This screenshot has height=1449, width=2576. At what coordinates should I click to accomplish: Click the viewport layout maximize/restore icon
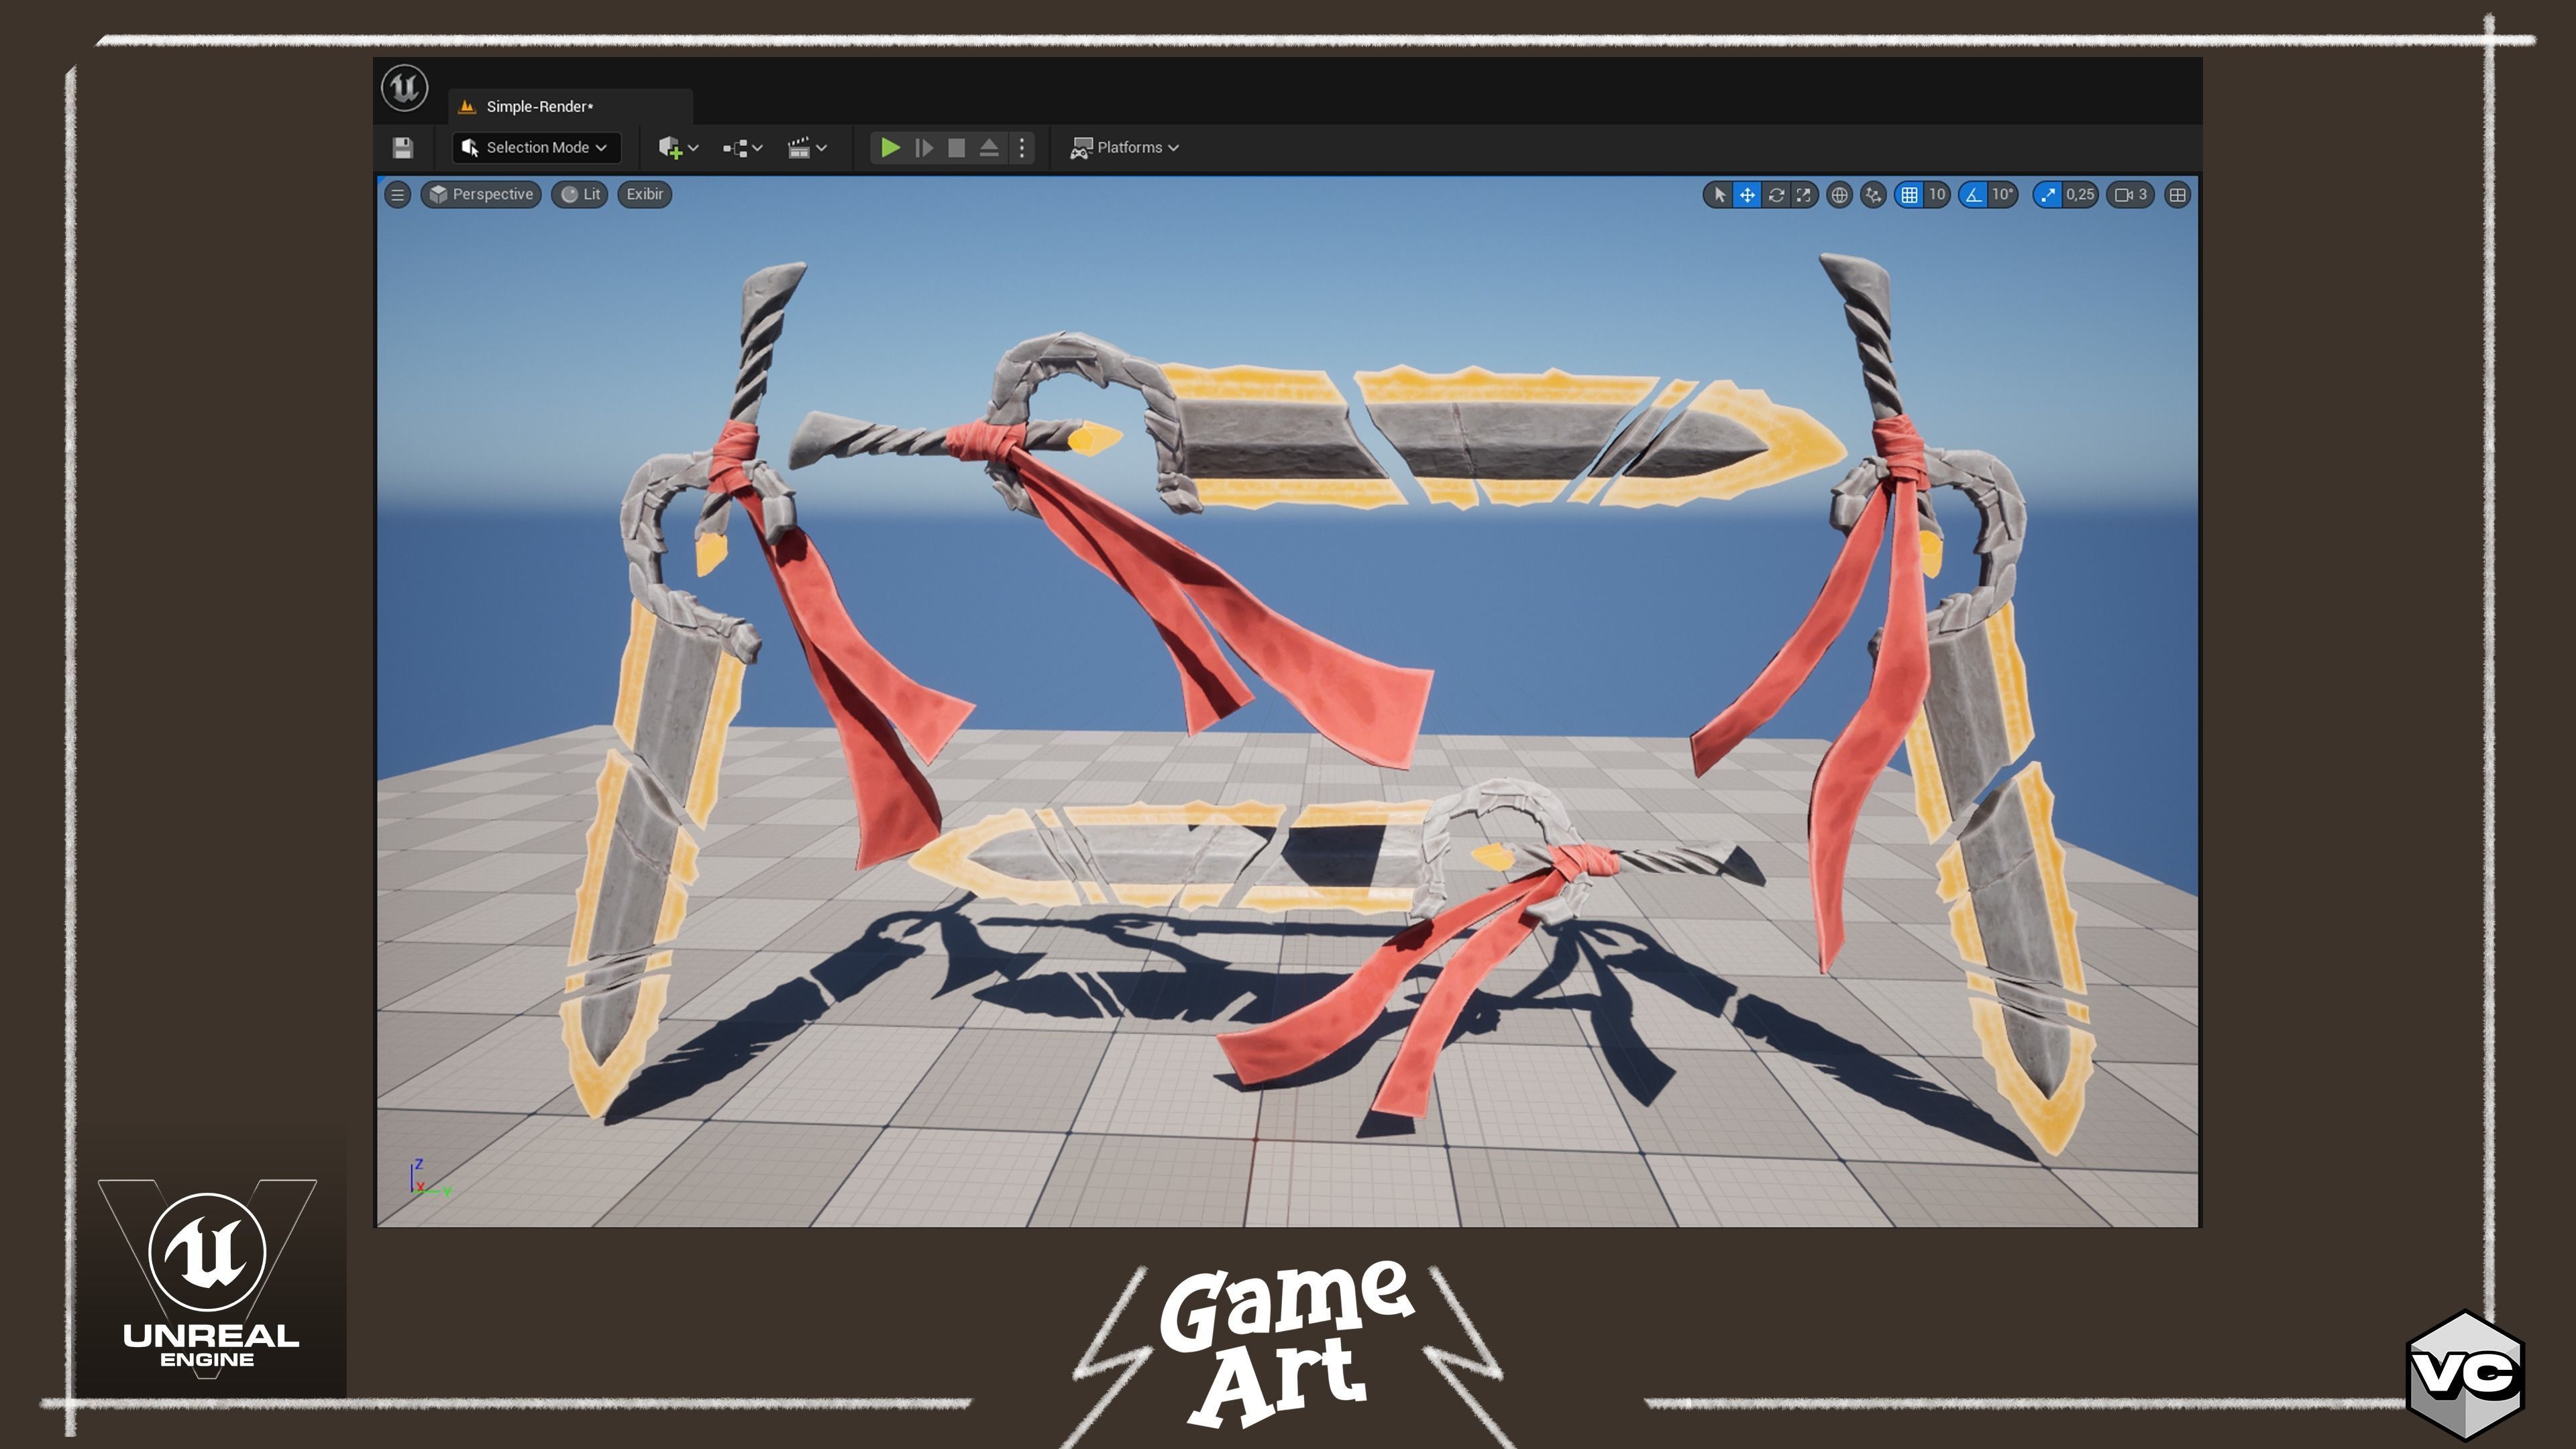[2177, 195]
